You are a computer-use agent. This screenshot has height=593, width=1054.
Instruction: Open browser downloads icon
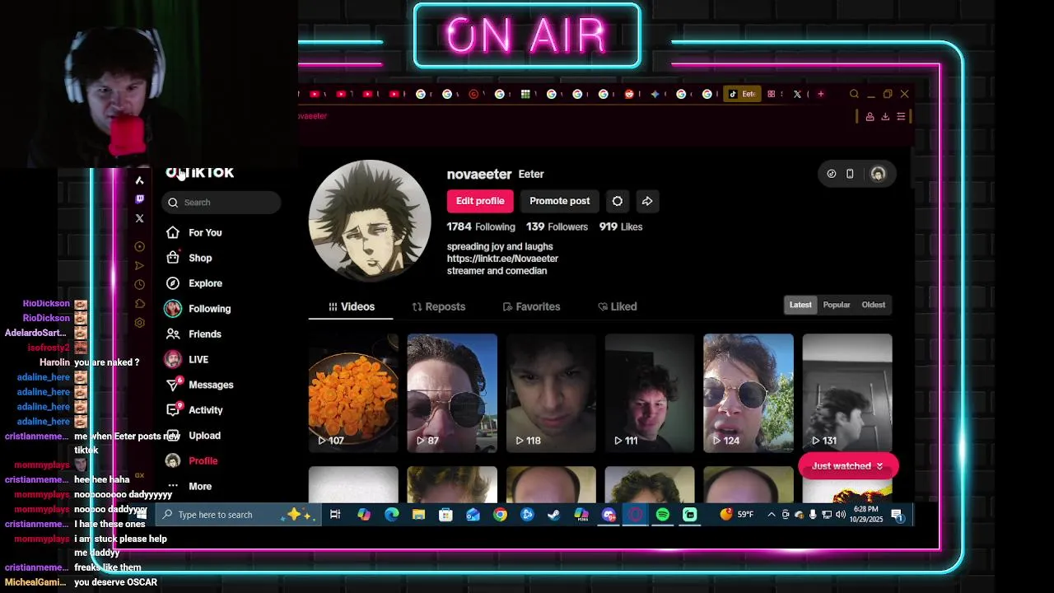click(x=885, y=117)
